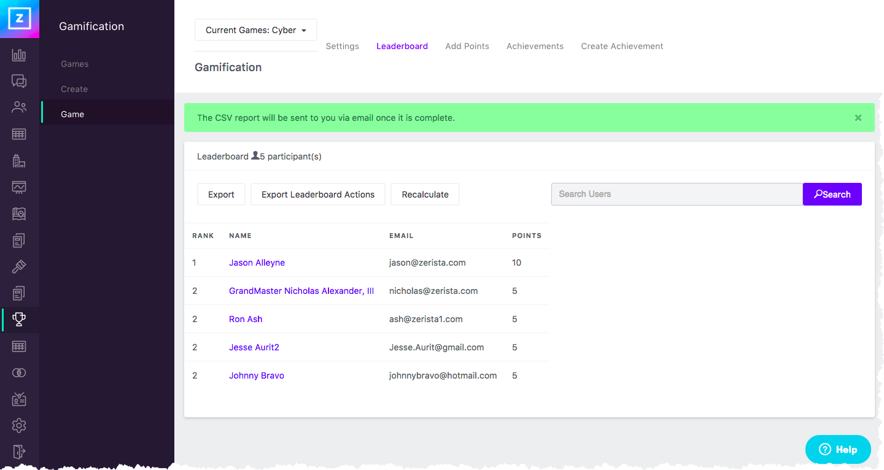This screenshot has height=470, width=884.
Task: Click email johnnybravo@hotmail.com
Action: click(x=443, y=376)
